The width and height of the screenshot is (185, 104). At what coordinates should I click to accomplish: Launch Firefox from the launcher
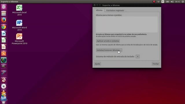pos(4,20)
